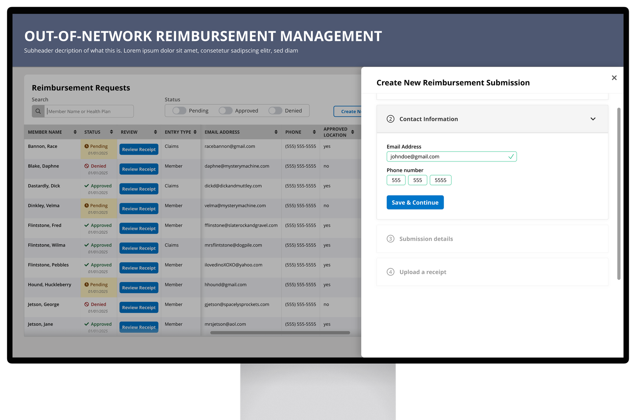
Task: Sort the Review column arrows
Action: click(155, 132)
